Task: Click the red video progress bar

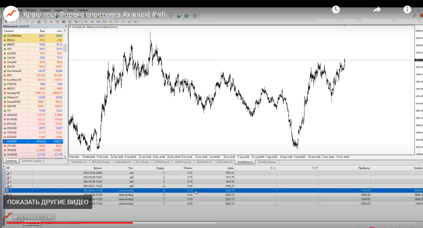Action: (70, 223)
